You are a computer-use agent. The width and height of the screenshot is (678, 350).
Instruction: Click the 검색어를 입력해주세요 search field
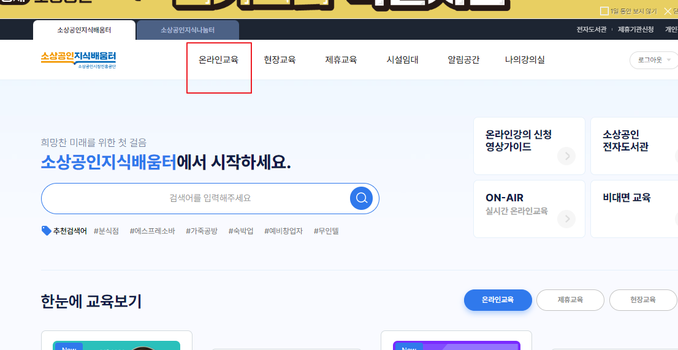tap(210, 198)
